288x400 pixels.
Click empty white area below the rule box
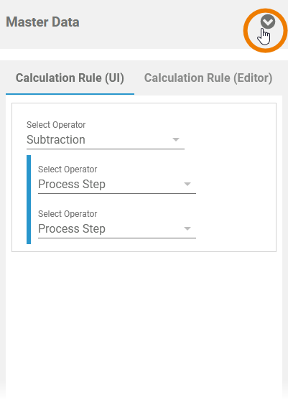tap(144, 319)
